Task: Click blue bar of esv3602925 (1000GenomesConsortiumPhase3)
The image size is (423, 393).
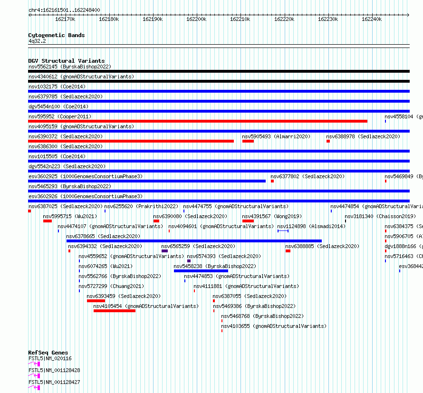Action: point(147,181)
